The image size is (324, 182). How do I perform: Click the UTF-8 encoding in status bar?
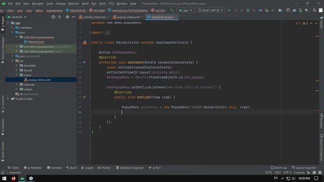point(287,172)
